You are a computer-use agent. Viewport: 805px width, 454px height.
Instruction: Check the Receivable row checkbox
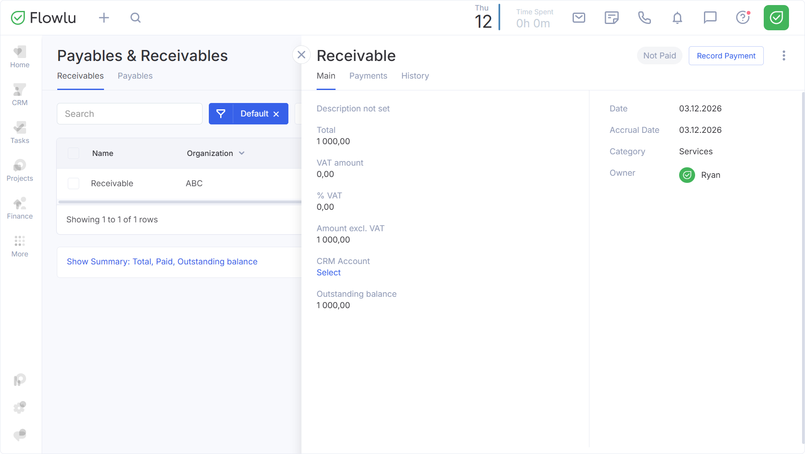click(x=74, y=184)
